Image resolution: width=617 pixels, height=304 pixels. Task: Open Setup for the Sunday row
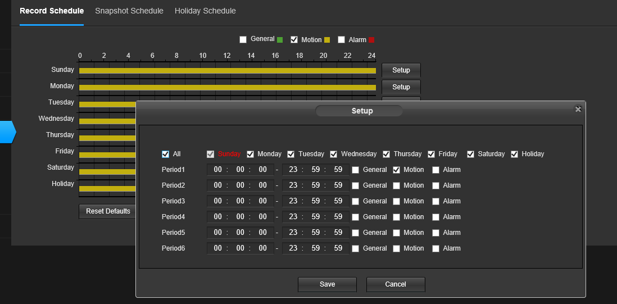[401, 70]
